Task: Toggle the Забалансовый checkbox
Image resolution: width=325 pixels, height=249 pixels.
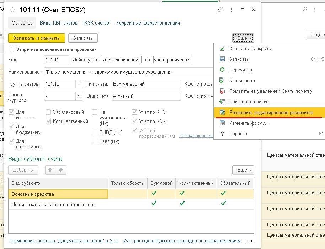Action: [x=48, y=112]
